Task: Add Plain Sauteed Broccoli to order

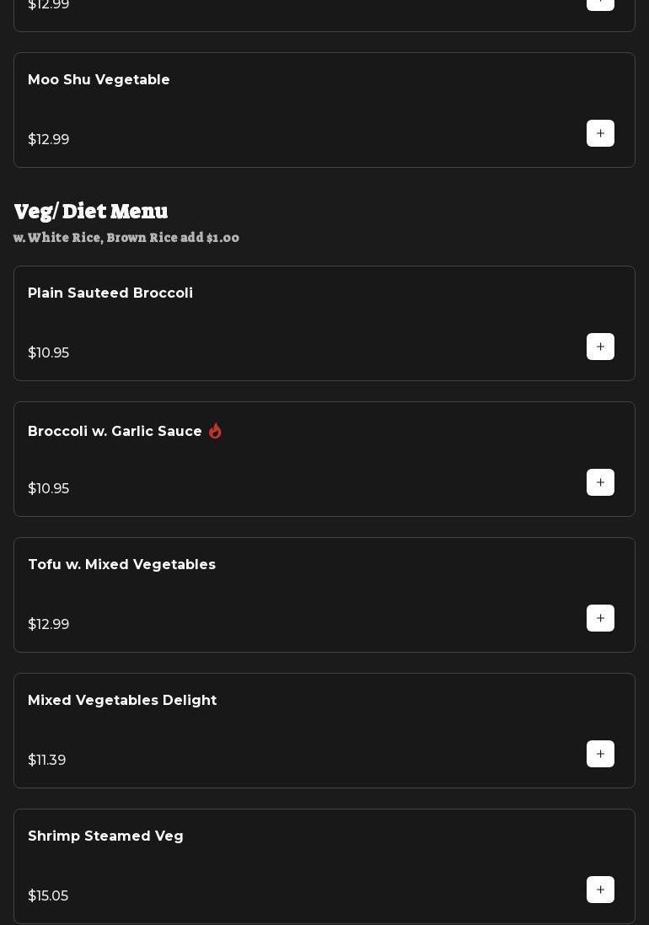Action: (600, 347)
